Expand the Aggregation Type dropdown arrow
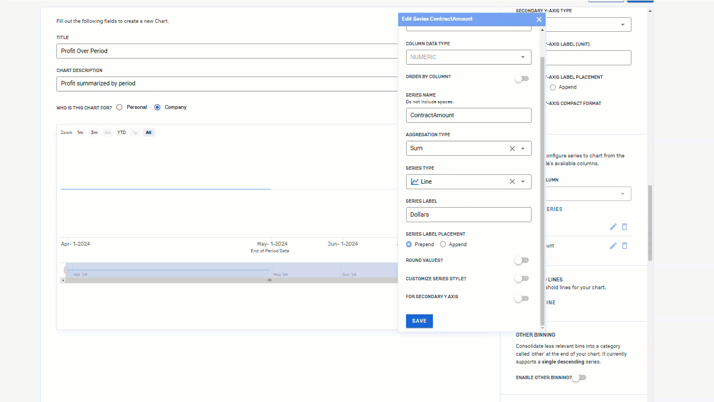The image size is (714, 402). 523,149
